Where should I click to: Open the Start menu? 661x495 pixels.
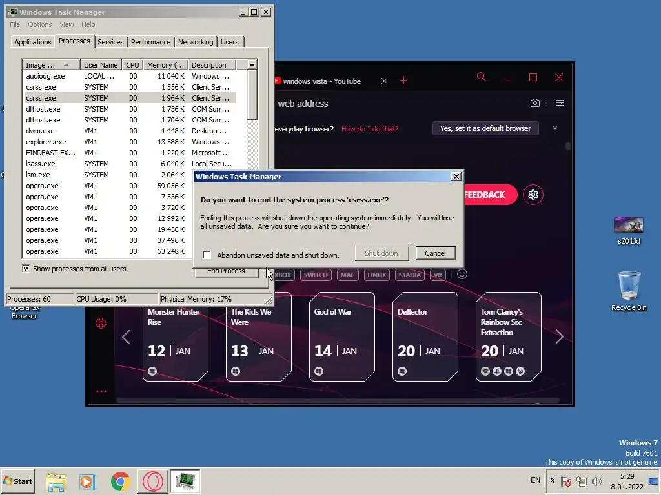[x=17, y=481]
